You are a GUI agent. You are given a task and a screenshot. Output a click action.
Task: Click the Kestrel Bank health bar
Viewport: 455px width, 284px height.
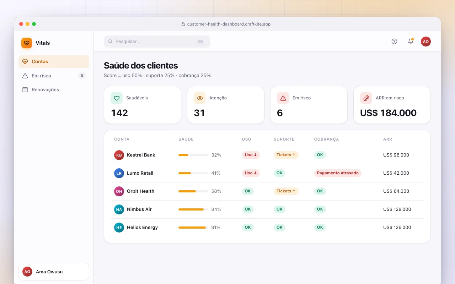pyautogui.click(x=193, y=155)
